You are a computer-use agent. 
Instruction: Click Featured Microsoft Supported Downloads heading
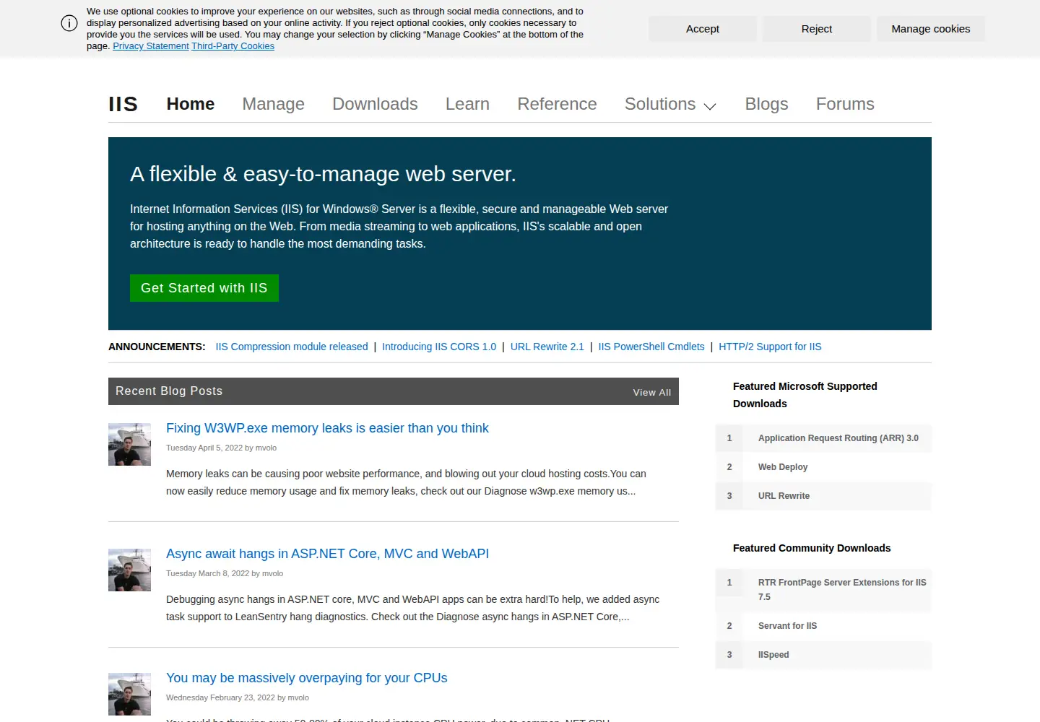805,395
